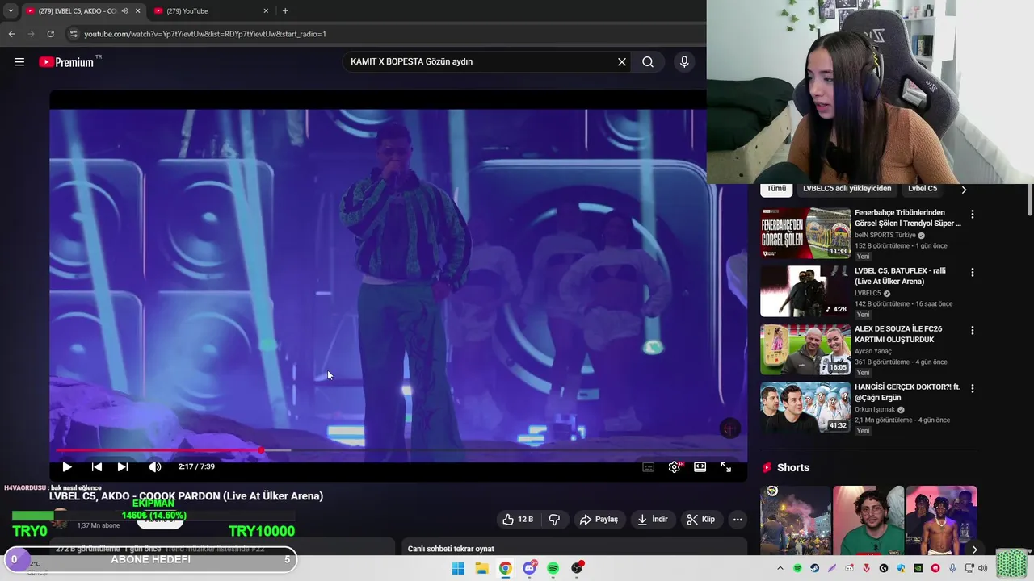The image size is (1034, 581).
Task: Open options menu for Fenerbahçe Tribünlerinden video
Action: 973,215
